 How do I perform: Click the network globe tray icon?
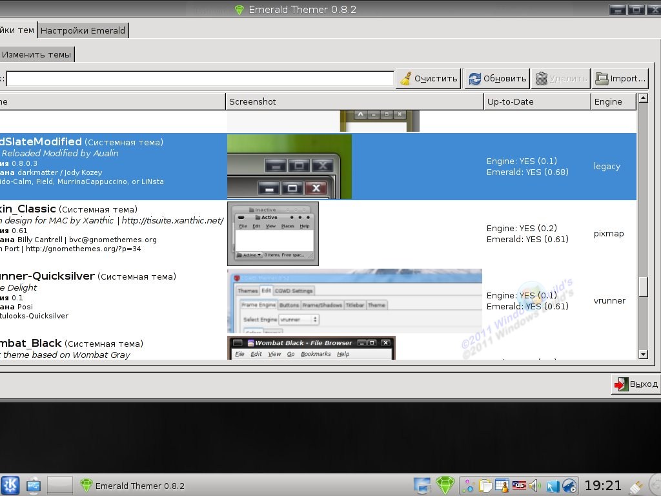(569, 486)
